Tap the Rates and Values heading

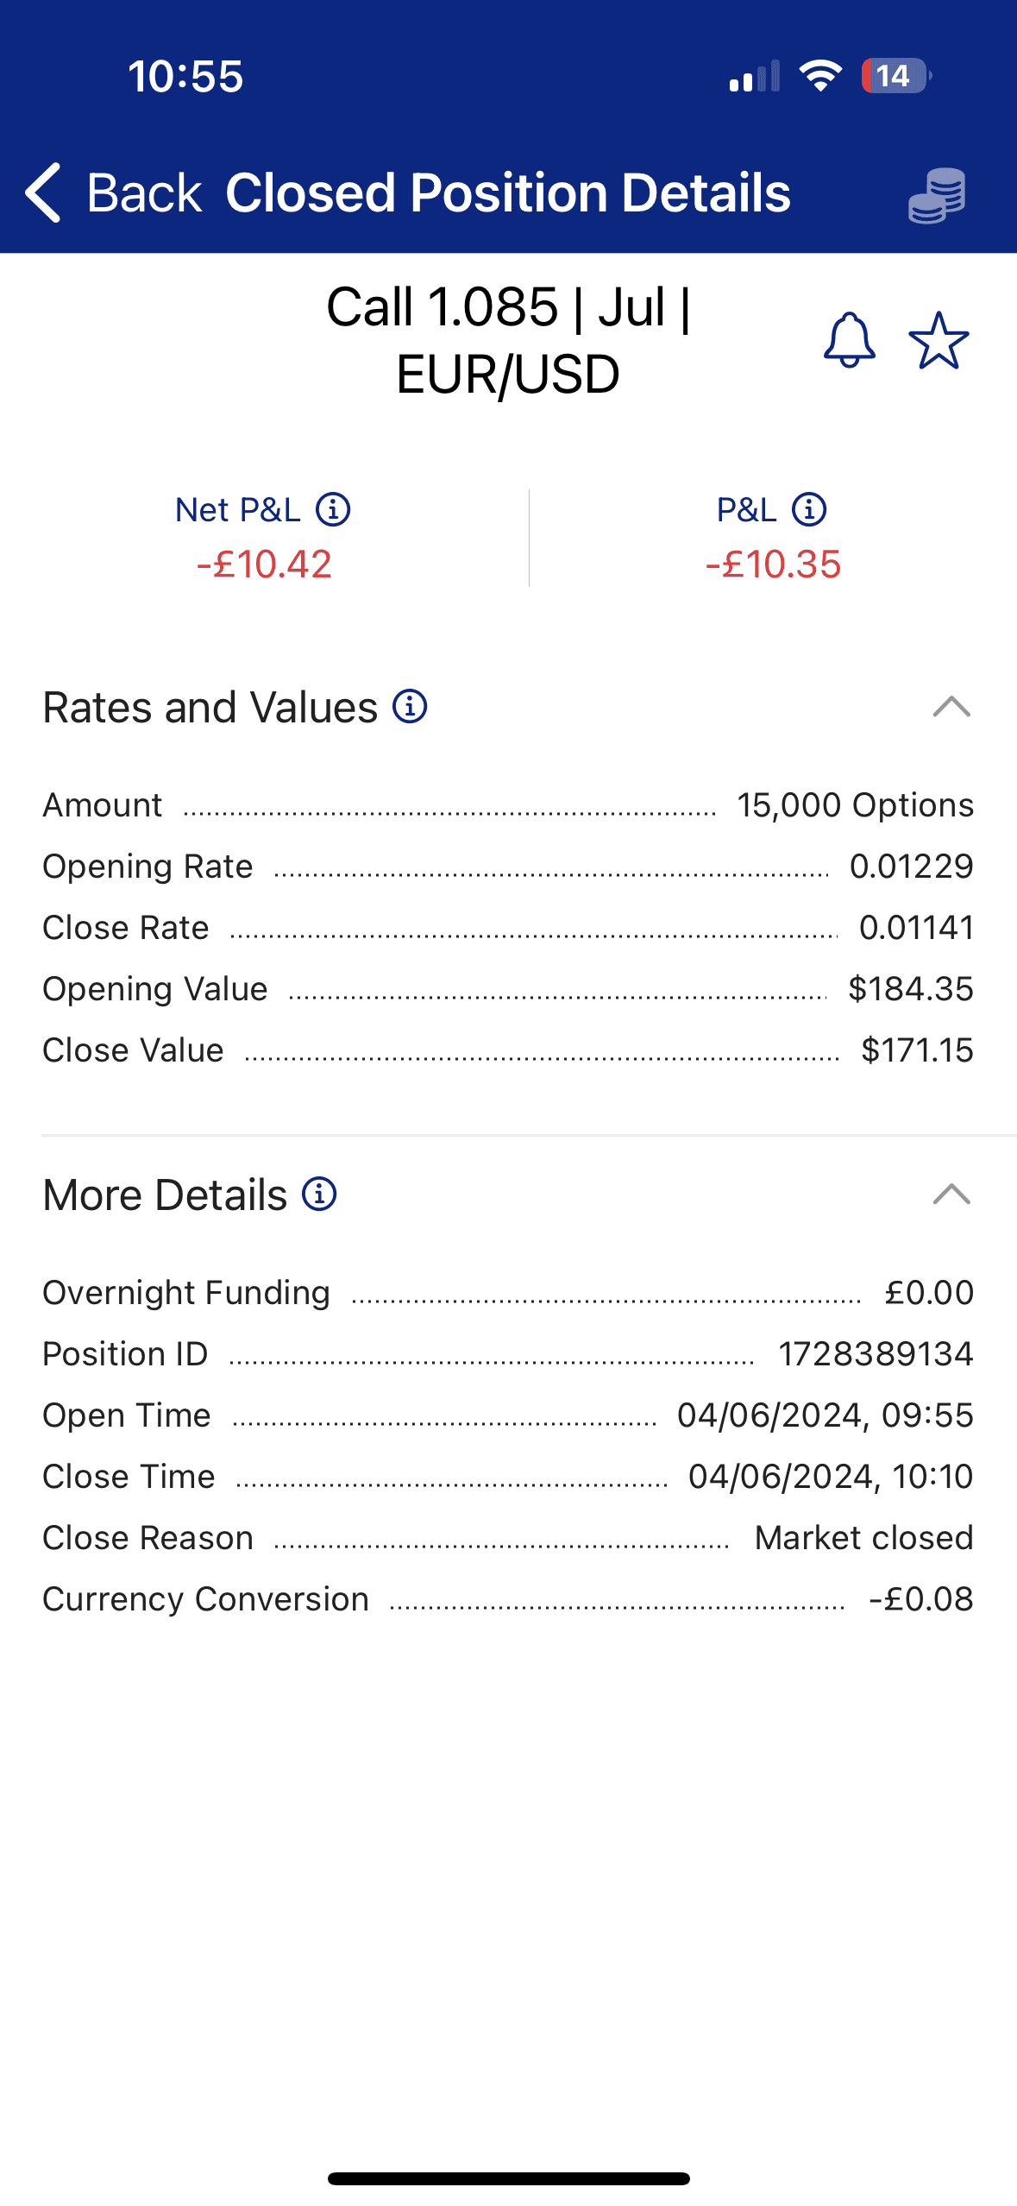210,708
